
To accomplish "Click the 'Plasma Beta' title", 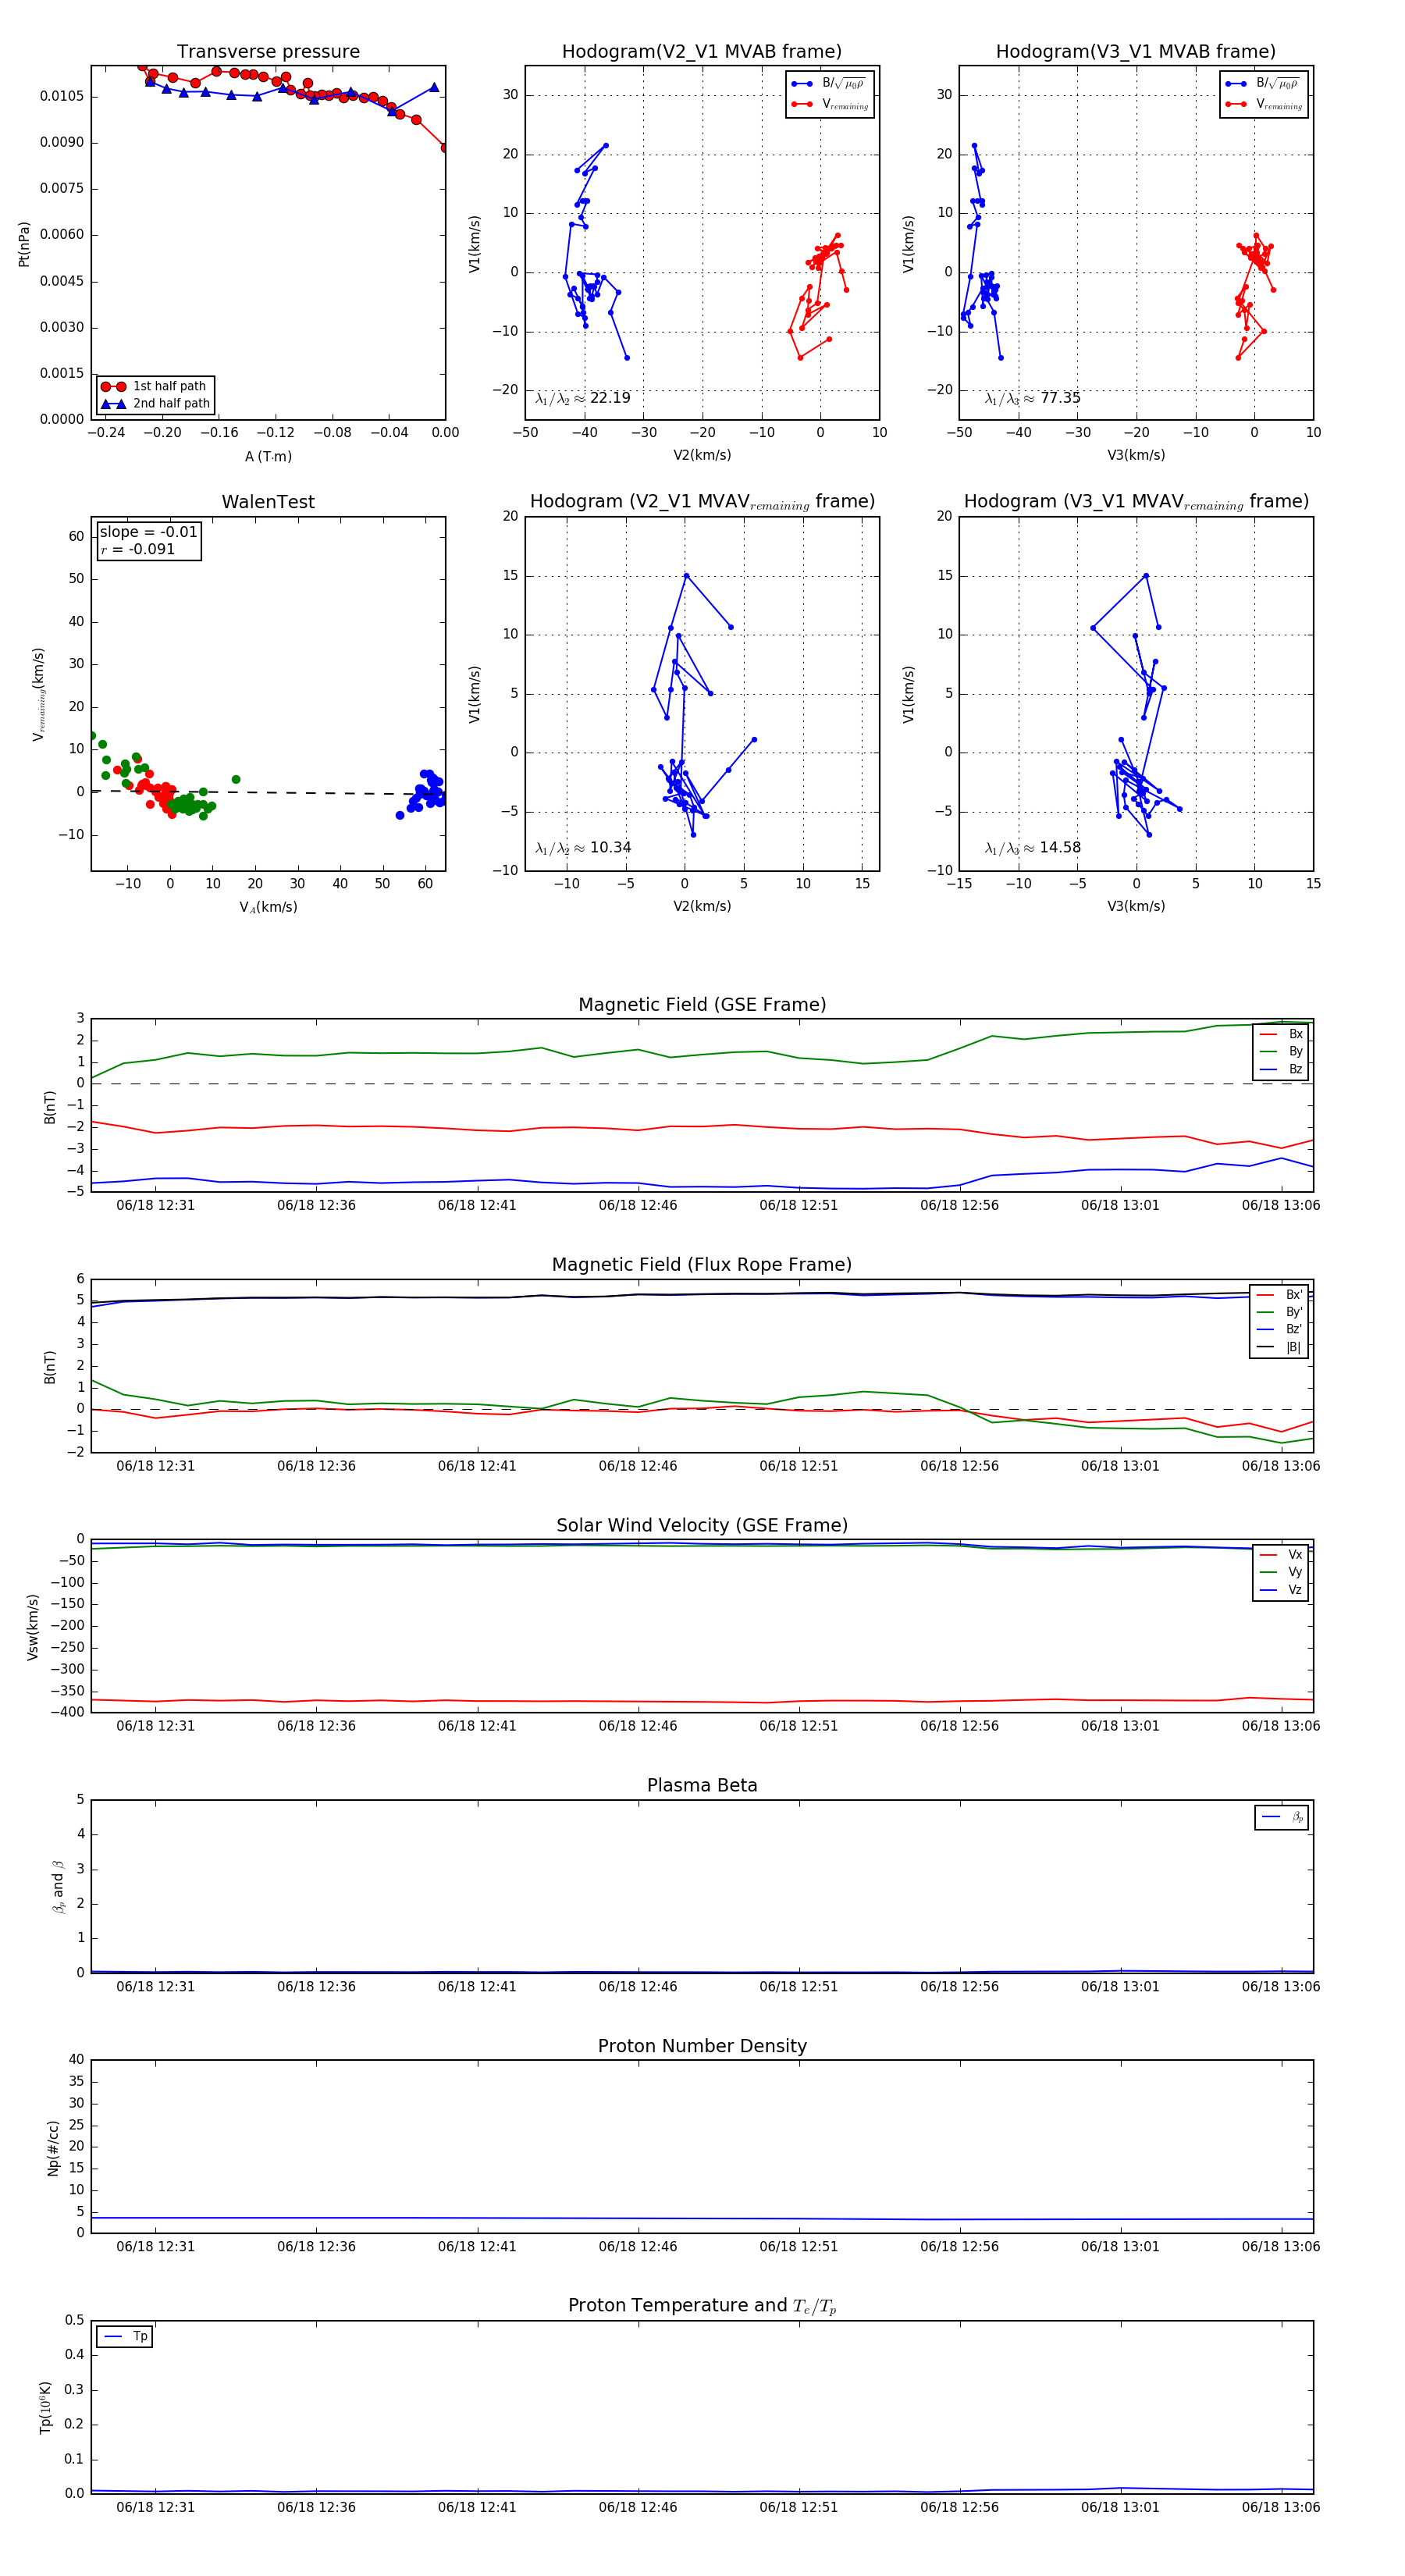I will [x=702, y=1786].
